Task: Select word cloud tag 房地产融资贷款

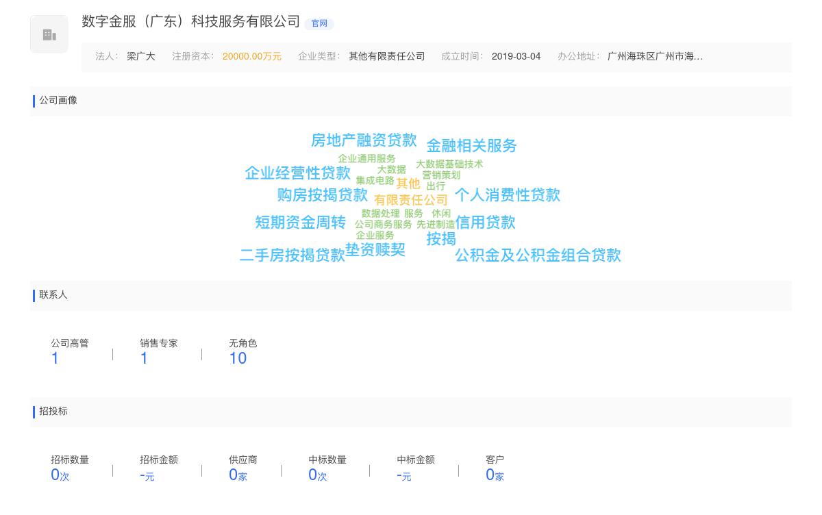Action: pyautogui.click(x=364, y=140)
